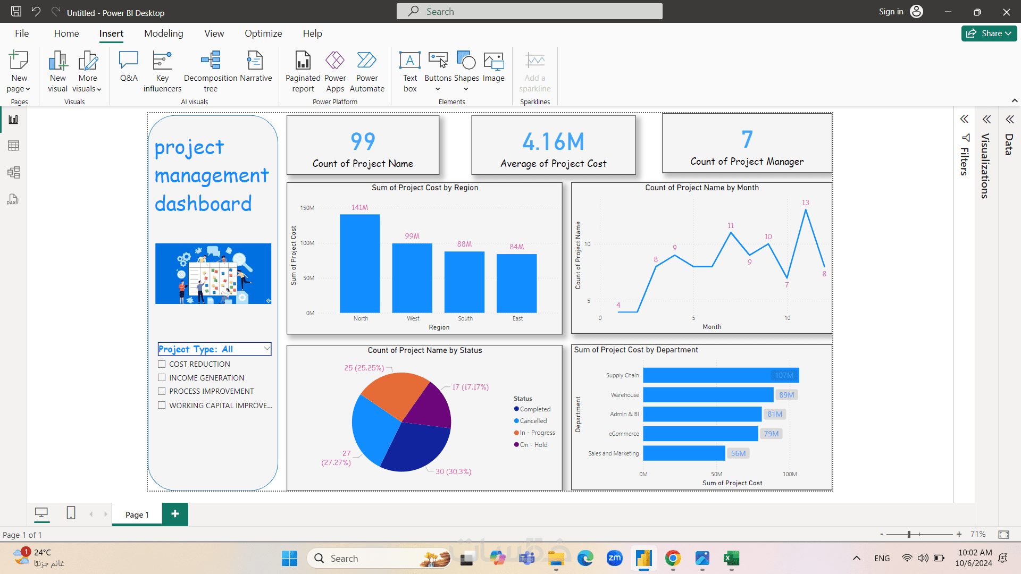Expand the Shapes dropdown

[x=466, y=89]
